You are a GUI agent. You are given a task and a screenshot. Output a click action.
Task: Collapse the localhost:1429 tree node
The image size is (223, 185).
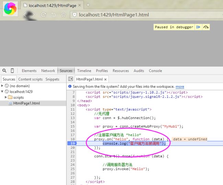2,92
